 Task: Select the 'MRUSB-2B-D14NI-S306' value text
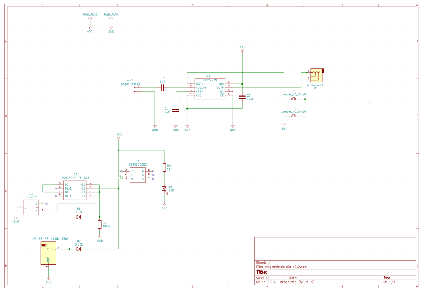(50, 239)
